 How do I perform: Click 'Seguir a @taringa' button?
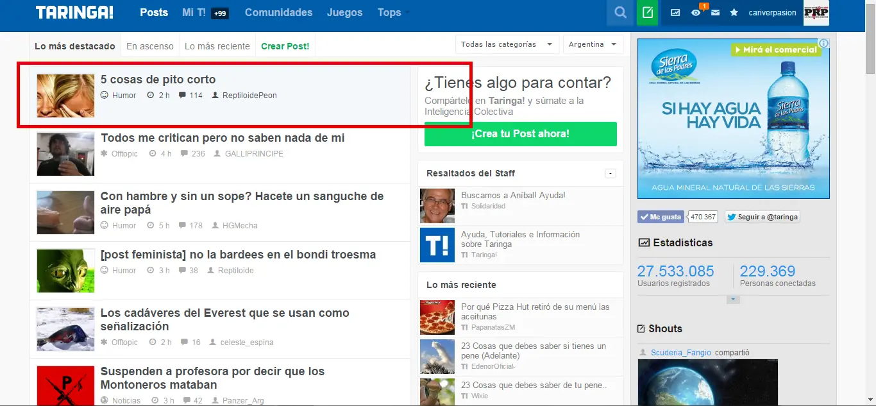762,217
